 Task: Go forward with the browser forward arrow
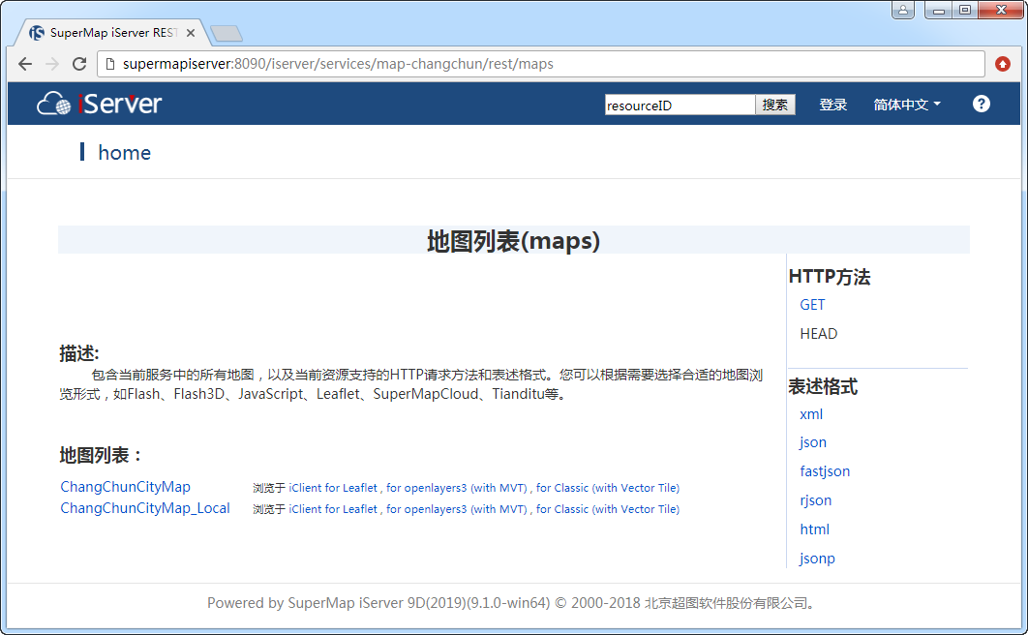52,64
